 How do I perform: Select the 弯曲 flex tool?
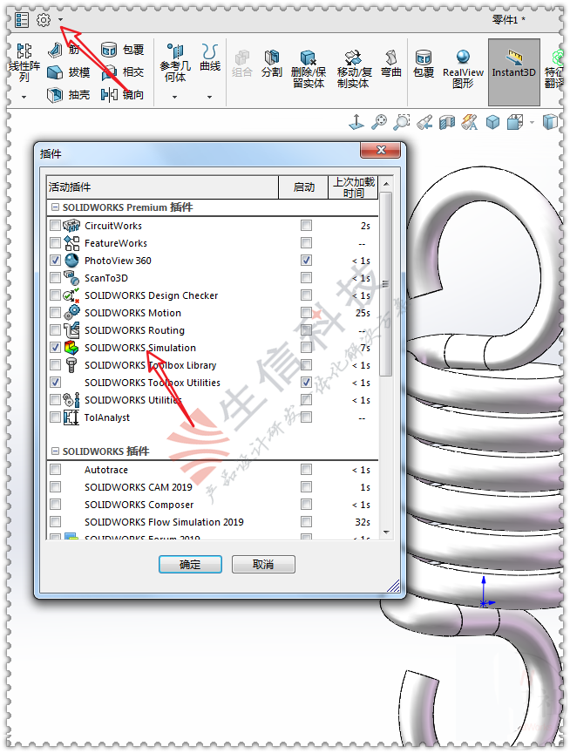click(x=390, y=64)
